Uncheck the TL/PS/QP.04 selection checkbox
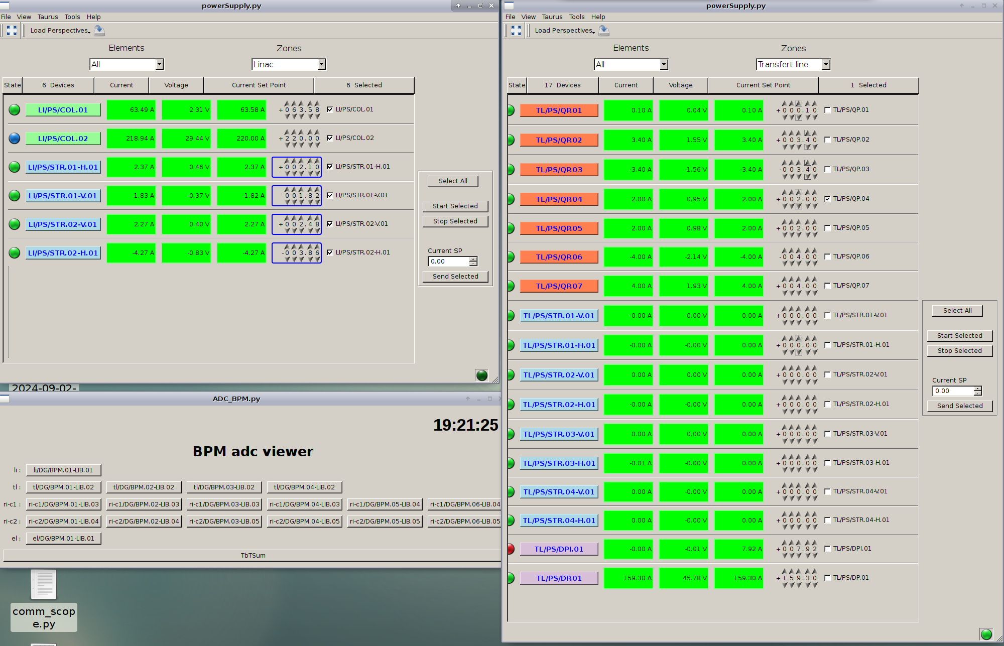This screenshot has width=1004, height=646. tap(827, 199)
